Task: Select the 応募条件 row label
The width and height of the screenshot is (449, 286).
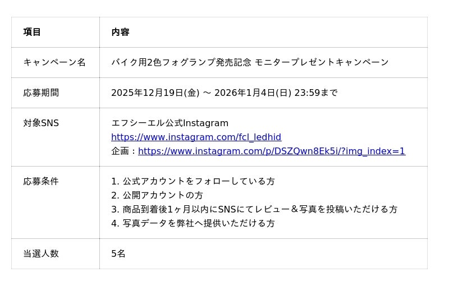Action: pos(41,181)
